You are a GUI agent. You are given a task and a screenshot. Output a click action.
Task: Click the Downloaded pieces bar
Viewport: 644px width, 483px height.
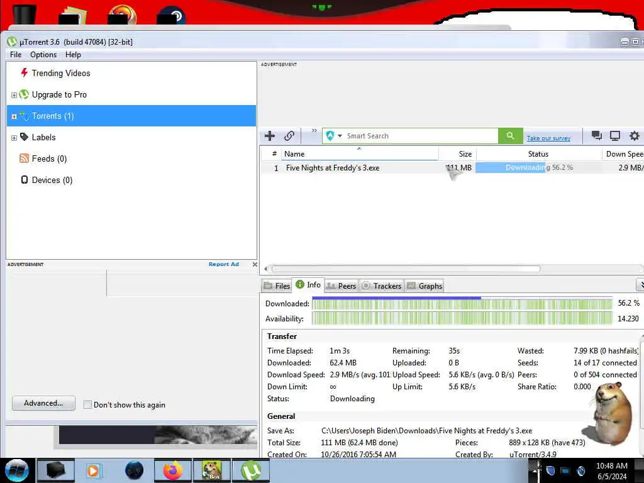(462, 304)
